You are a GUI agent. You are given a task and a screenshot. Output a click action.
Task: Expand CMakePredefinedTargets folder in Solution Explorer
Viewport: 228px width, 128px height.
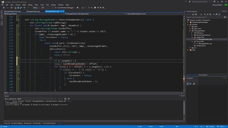(x=188, y=22)
